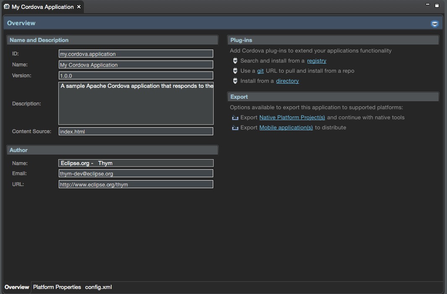Click inside the Description text area
Image resolution: width=447 pixels, height=294 pixels.
click(x=136, y=103)
